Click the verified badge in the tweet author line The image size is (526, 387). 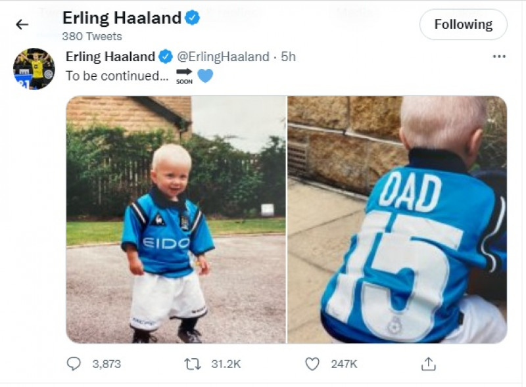click(x=166, y=57)
